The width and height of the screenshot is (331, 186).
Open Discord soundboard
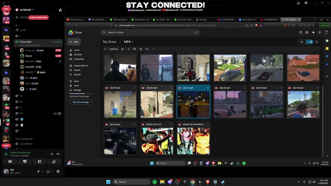tap(54, 161)
